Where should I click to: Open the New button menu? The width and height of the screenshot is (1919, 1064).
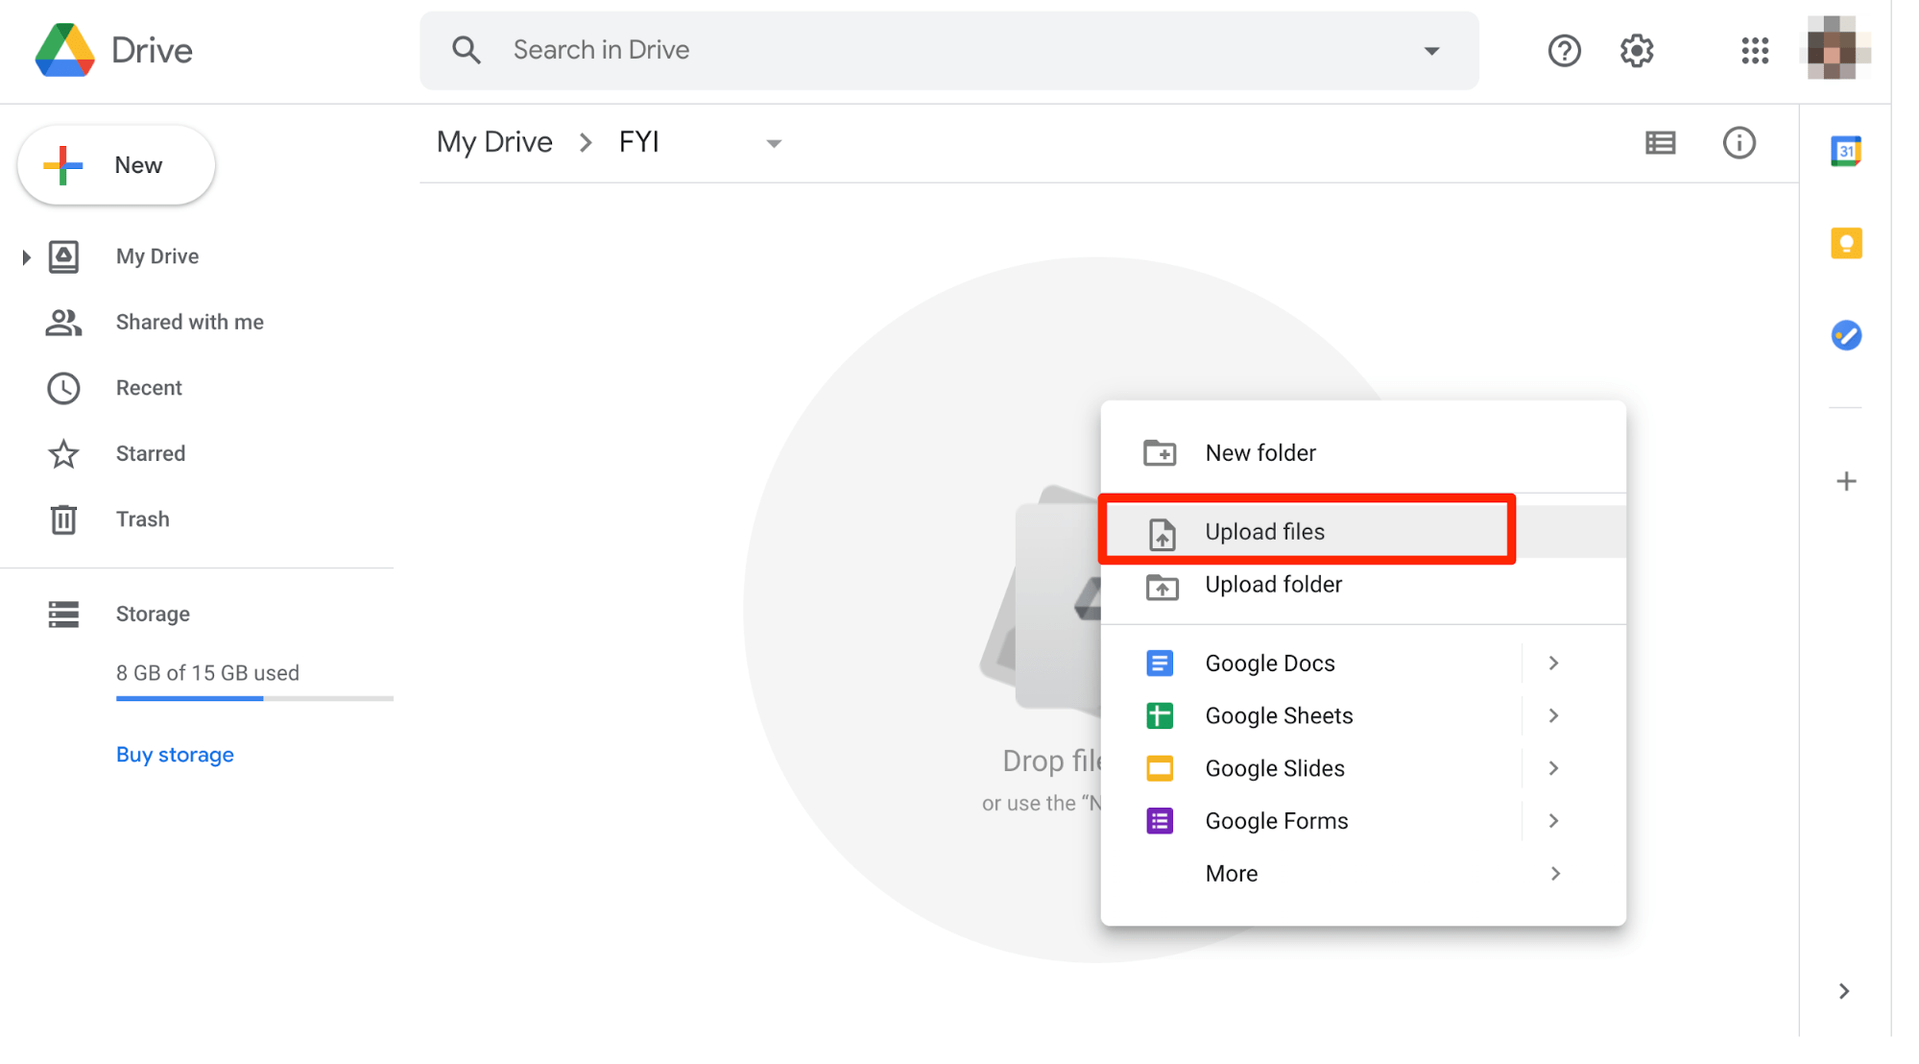pyautogui.click(x=115, y=165)
